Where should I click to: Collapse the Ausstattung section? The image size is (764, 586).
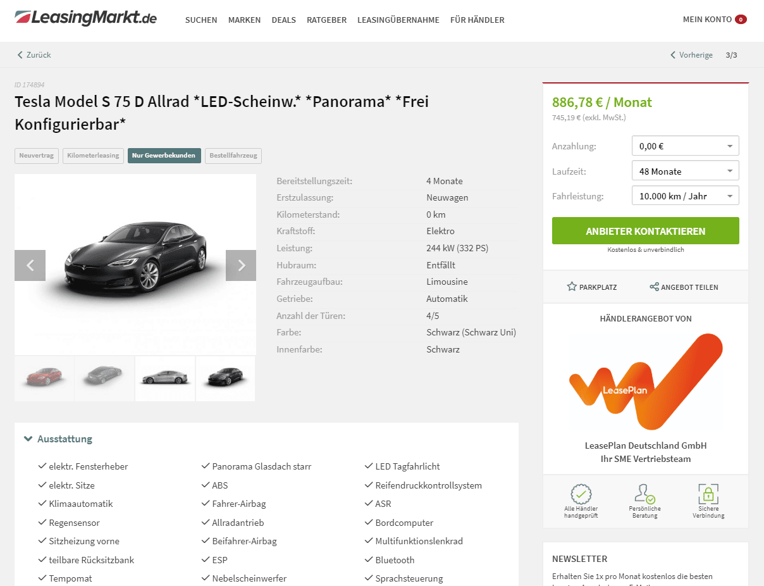[58, 439]
